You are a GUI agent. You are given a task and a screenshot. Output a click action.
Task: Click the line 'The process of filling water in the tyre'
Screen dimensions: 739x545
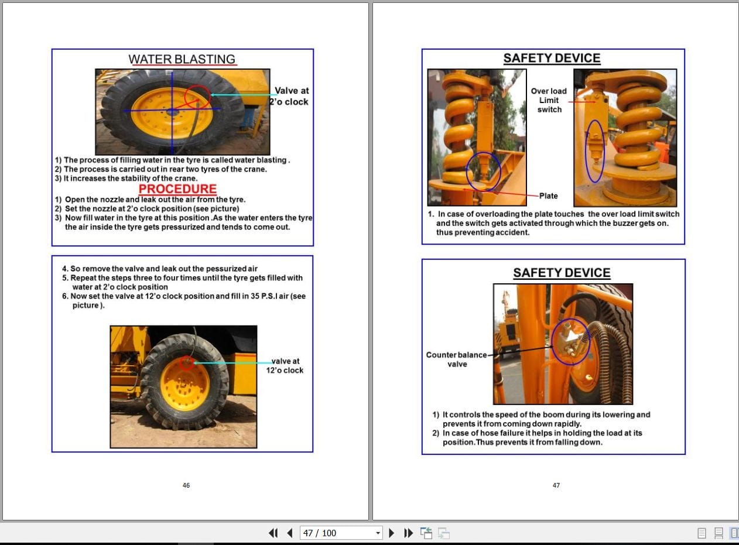click(173, 160)
